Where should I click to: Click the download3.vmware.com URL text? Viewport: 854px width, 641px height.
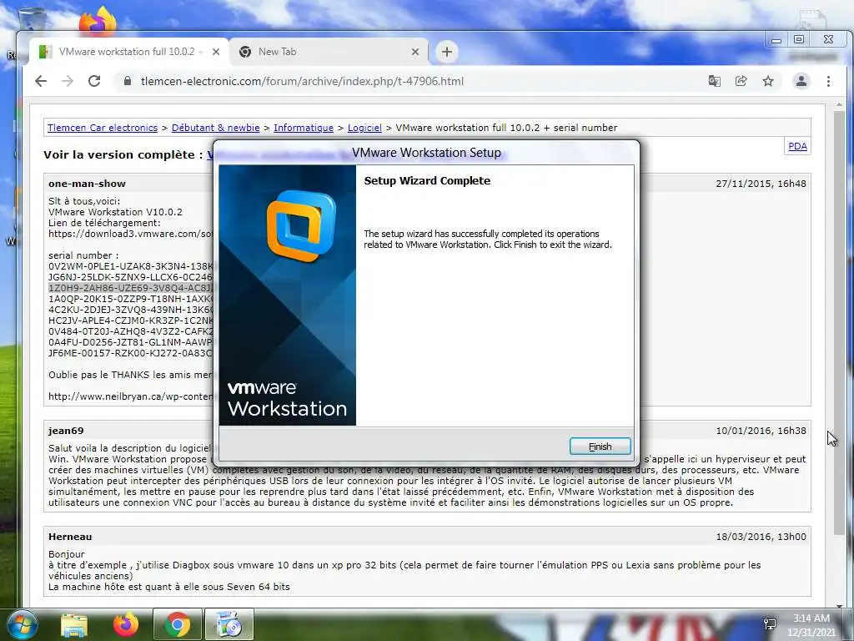130,234
